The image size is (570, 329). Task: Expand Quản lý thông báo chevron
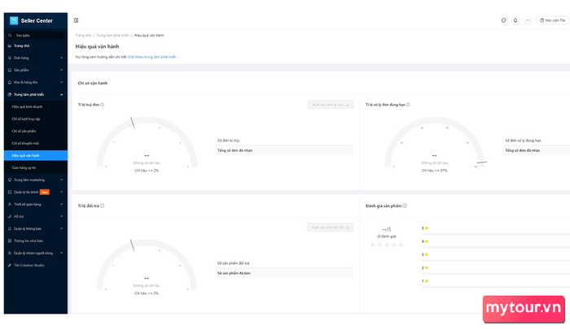point(61,228)
